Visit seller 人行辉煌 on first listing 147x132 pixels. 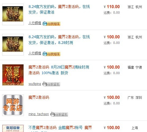[35, 23]
